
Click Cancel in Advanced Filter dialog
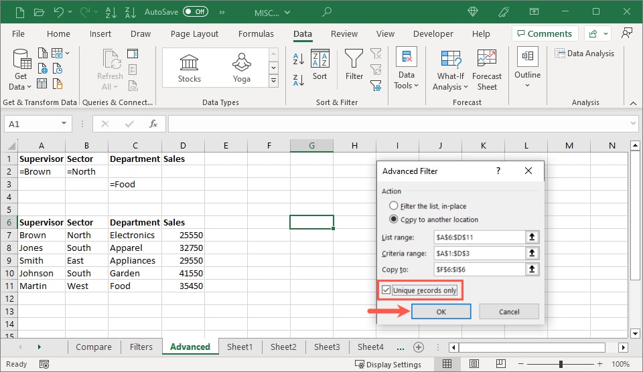tap(509, 312)
